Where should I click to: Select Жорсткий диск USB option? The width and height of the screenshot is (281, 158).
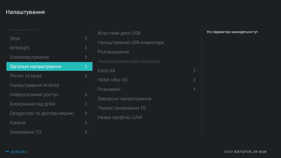click(x=119, y=33)
